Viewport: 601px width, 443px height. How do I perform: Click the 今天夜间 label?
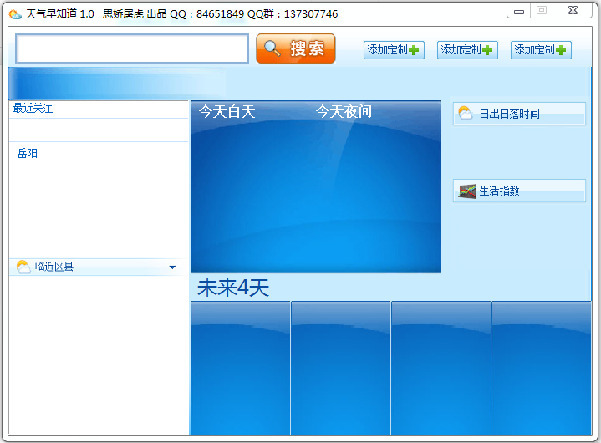pos(344,112)
